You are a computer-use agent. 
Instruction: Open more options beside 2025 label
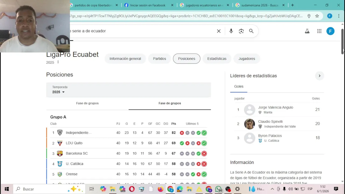(58, 62)
